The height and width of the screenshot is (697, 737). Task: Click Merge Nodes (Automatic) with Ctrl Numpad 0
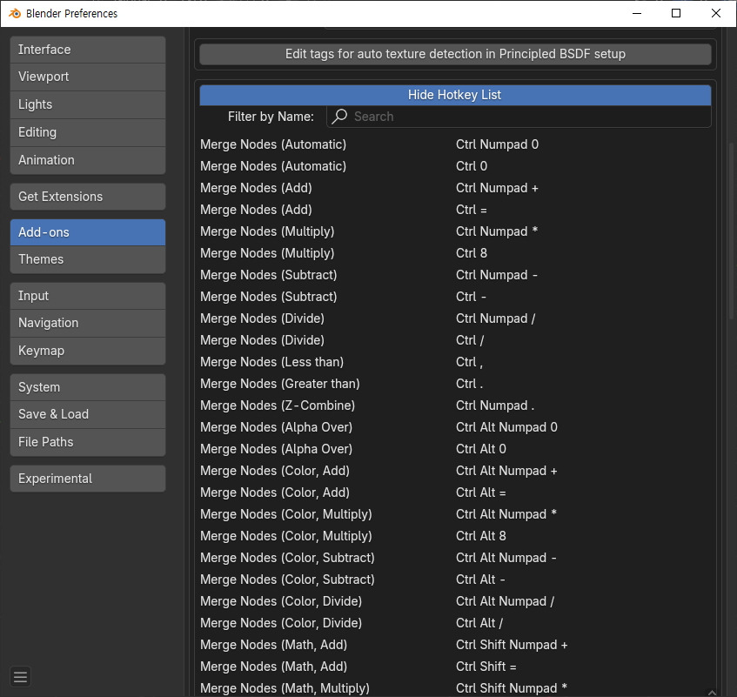pos(273,144)
